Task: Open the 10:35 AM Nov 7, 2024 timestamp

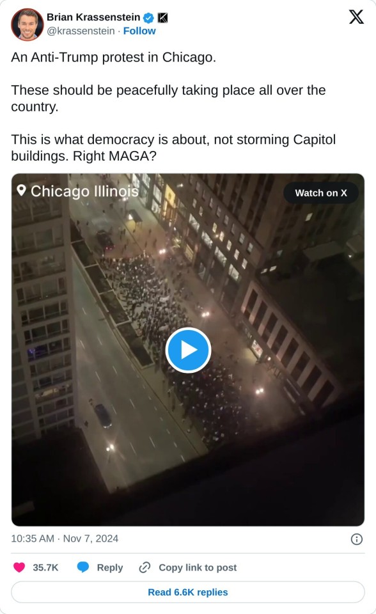Action: pos(65,539)
